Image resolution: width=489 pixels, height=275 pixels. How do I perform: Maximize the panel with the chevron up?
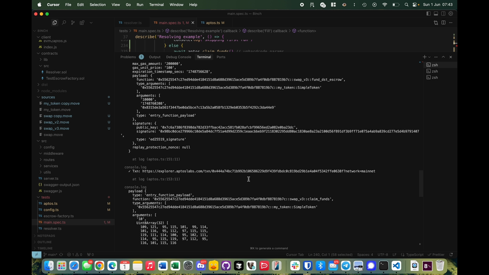point(443,57)
